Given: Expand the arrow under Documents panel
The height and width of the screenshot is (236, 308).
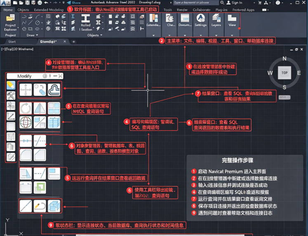Looking at the screenshot, I should (x=185, y=35).
